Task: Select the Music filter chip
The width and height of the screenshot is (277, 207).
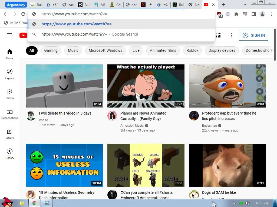Action: tap(73, 50)
